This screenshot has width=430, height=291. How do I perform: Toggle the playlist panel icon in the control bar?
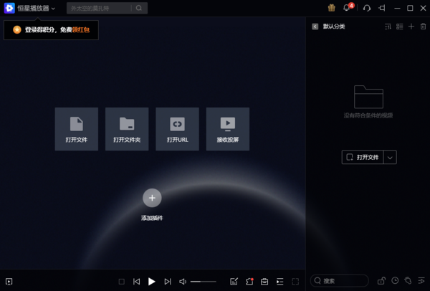pyautogui.click(x=280, y=282)
